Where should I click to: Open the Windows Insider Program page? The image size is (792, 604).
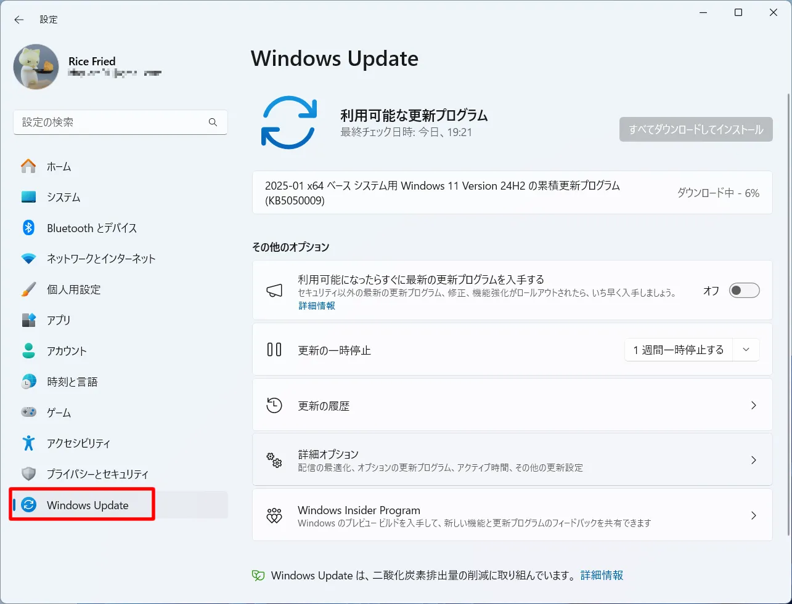point(512,515)
